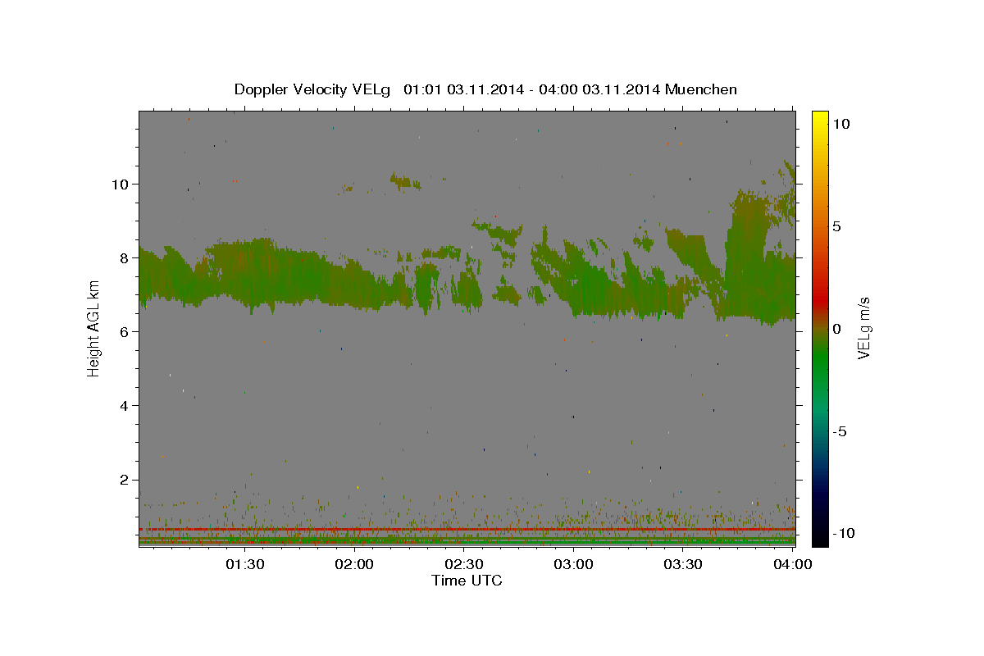Click the 02:30 time tick label
The image size is (984, 656).
click(464, 564)
